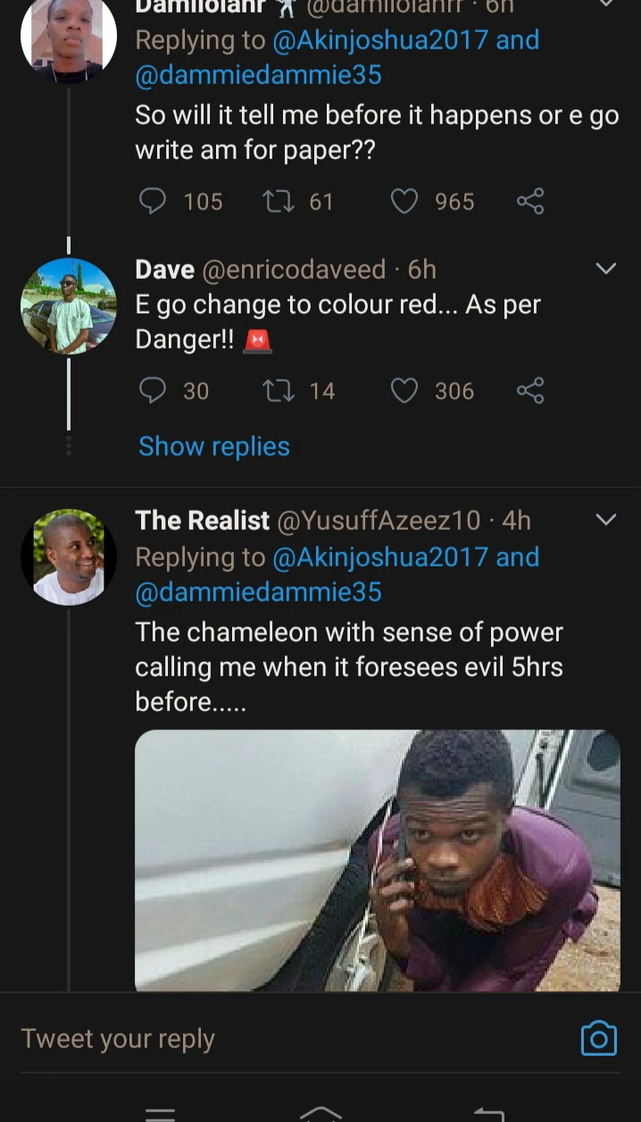Screen dimensions: 641x1122
Task: Tap The Realist's profile avatar
Action: (x=69, y=557)
